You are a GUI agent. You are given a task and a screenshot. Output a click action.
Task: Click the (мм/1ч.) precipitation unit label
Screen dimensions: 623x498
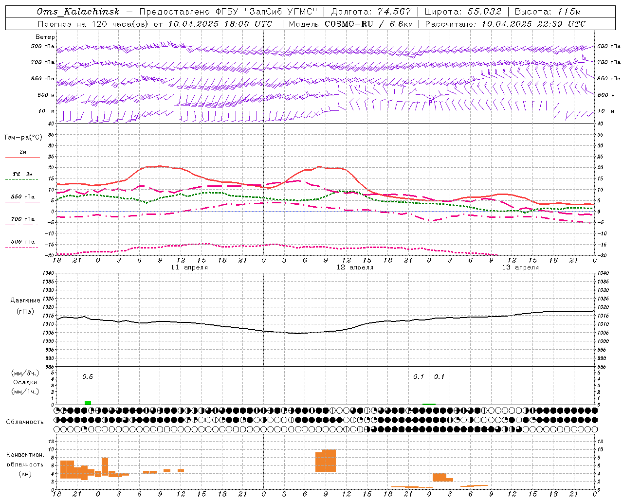(25, 392)
